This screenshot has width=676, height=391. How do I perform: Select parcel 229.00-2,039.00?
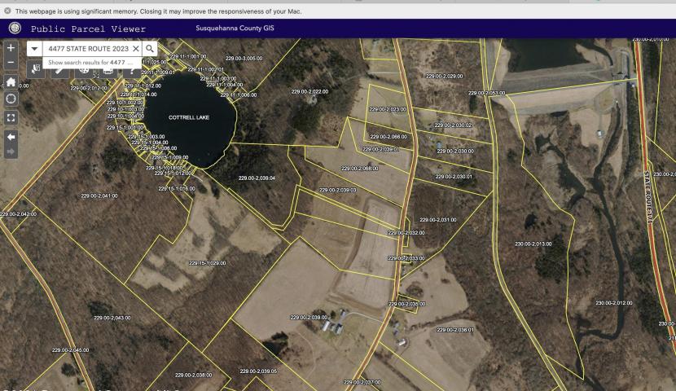click(309, 318)
